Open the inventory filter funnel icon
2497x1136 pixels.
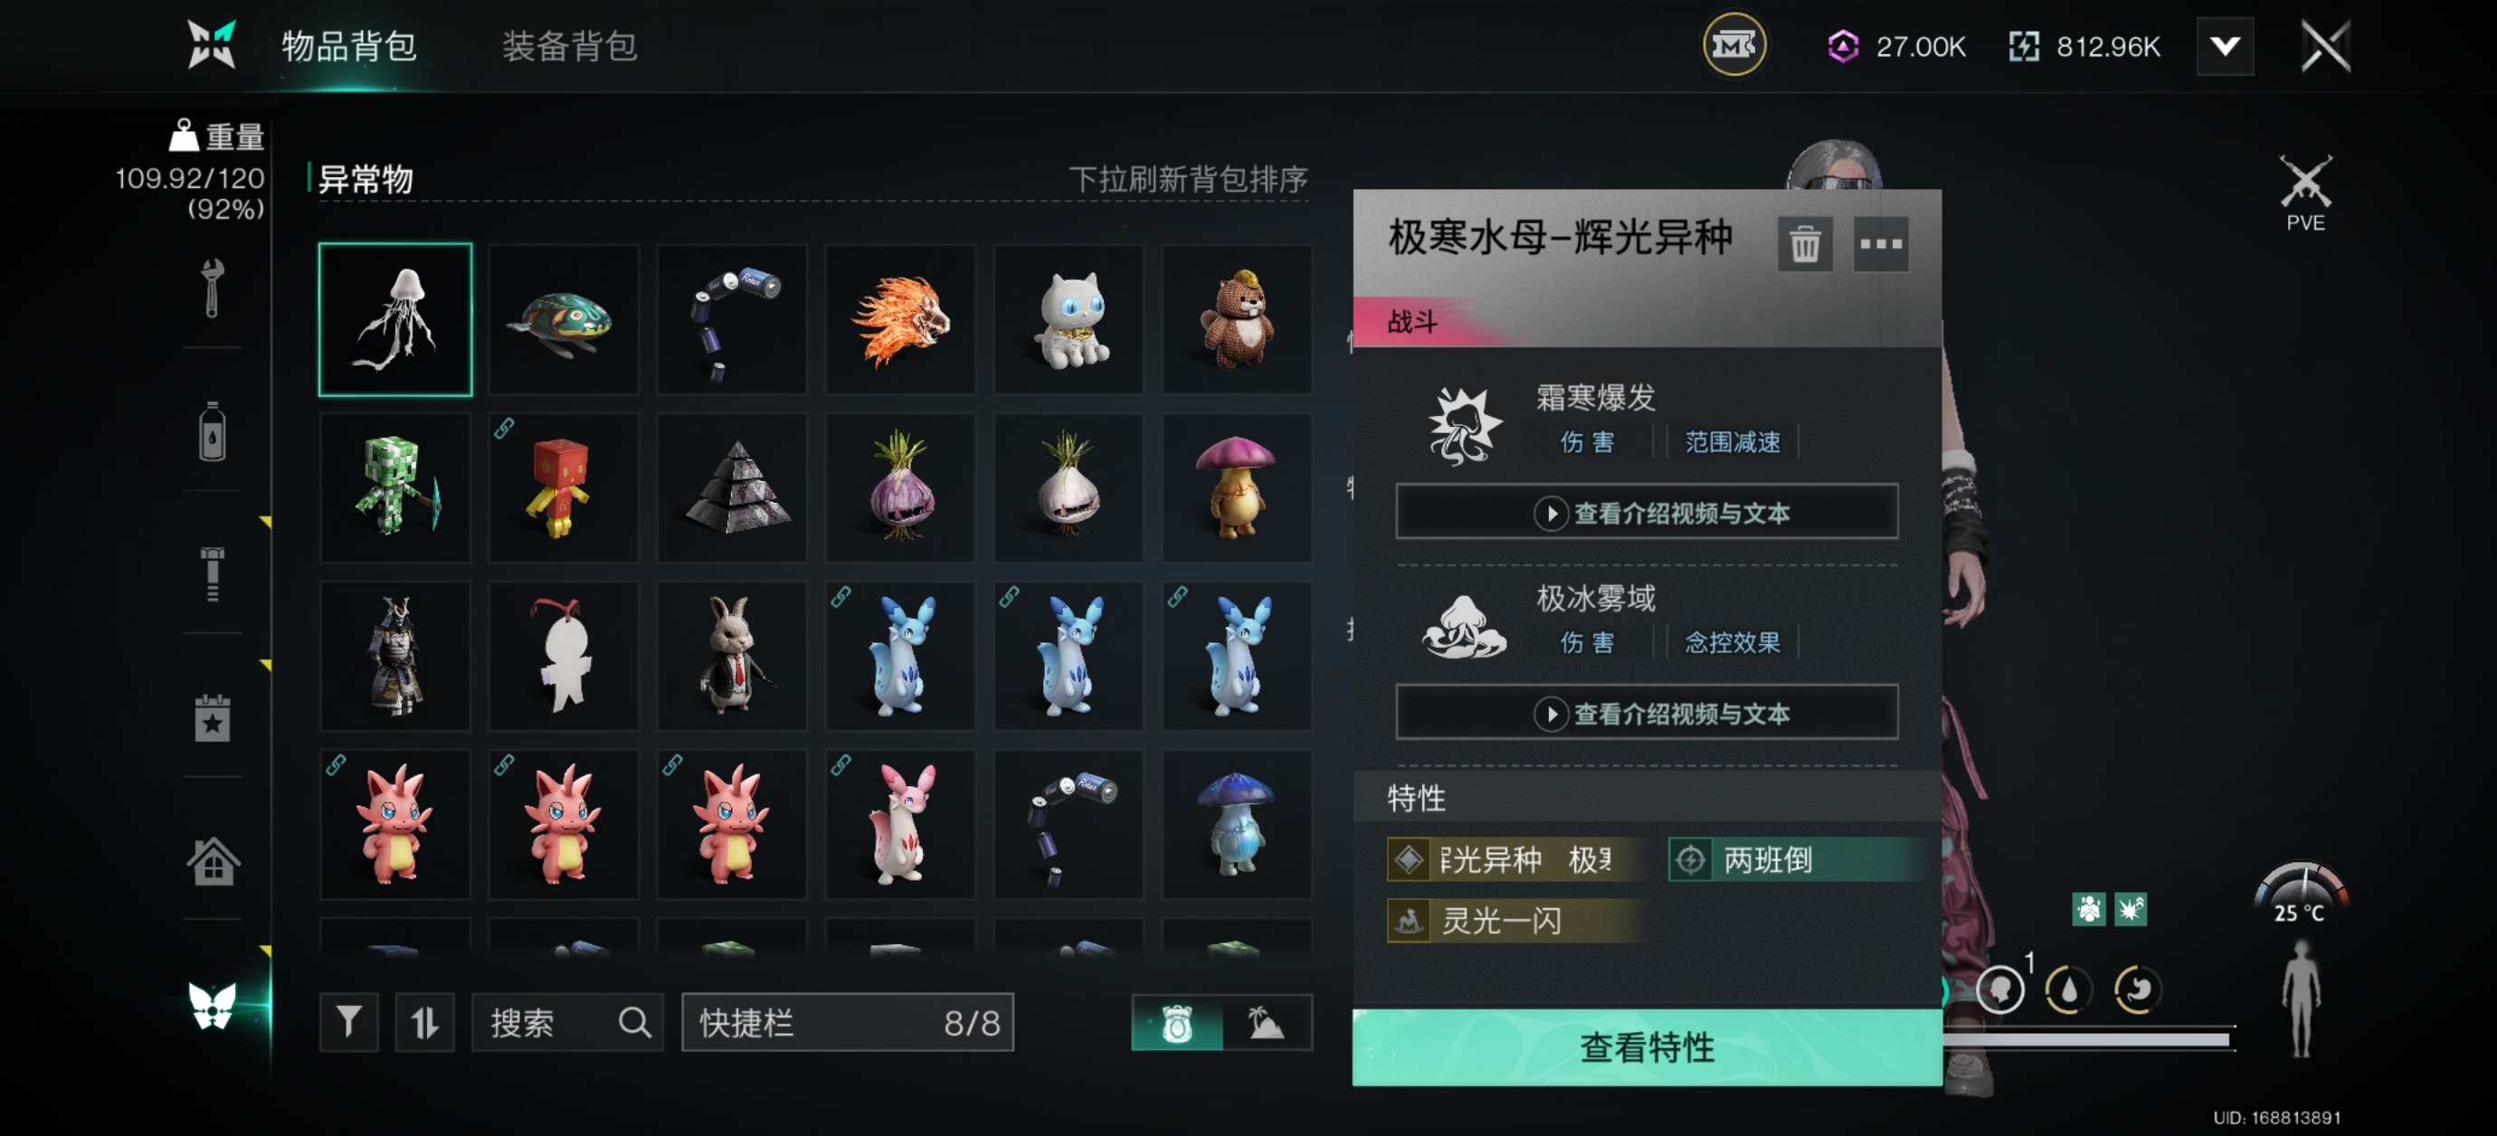tap(349, 1022)
